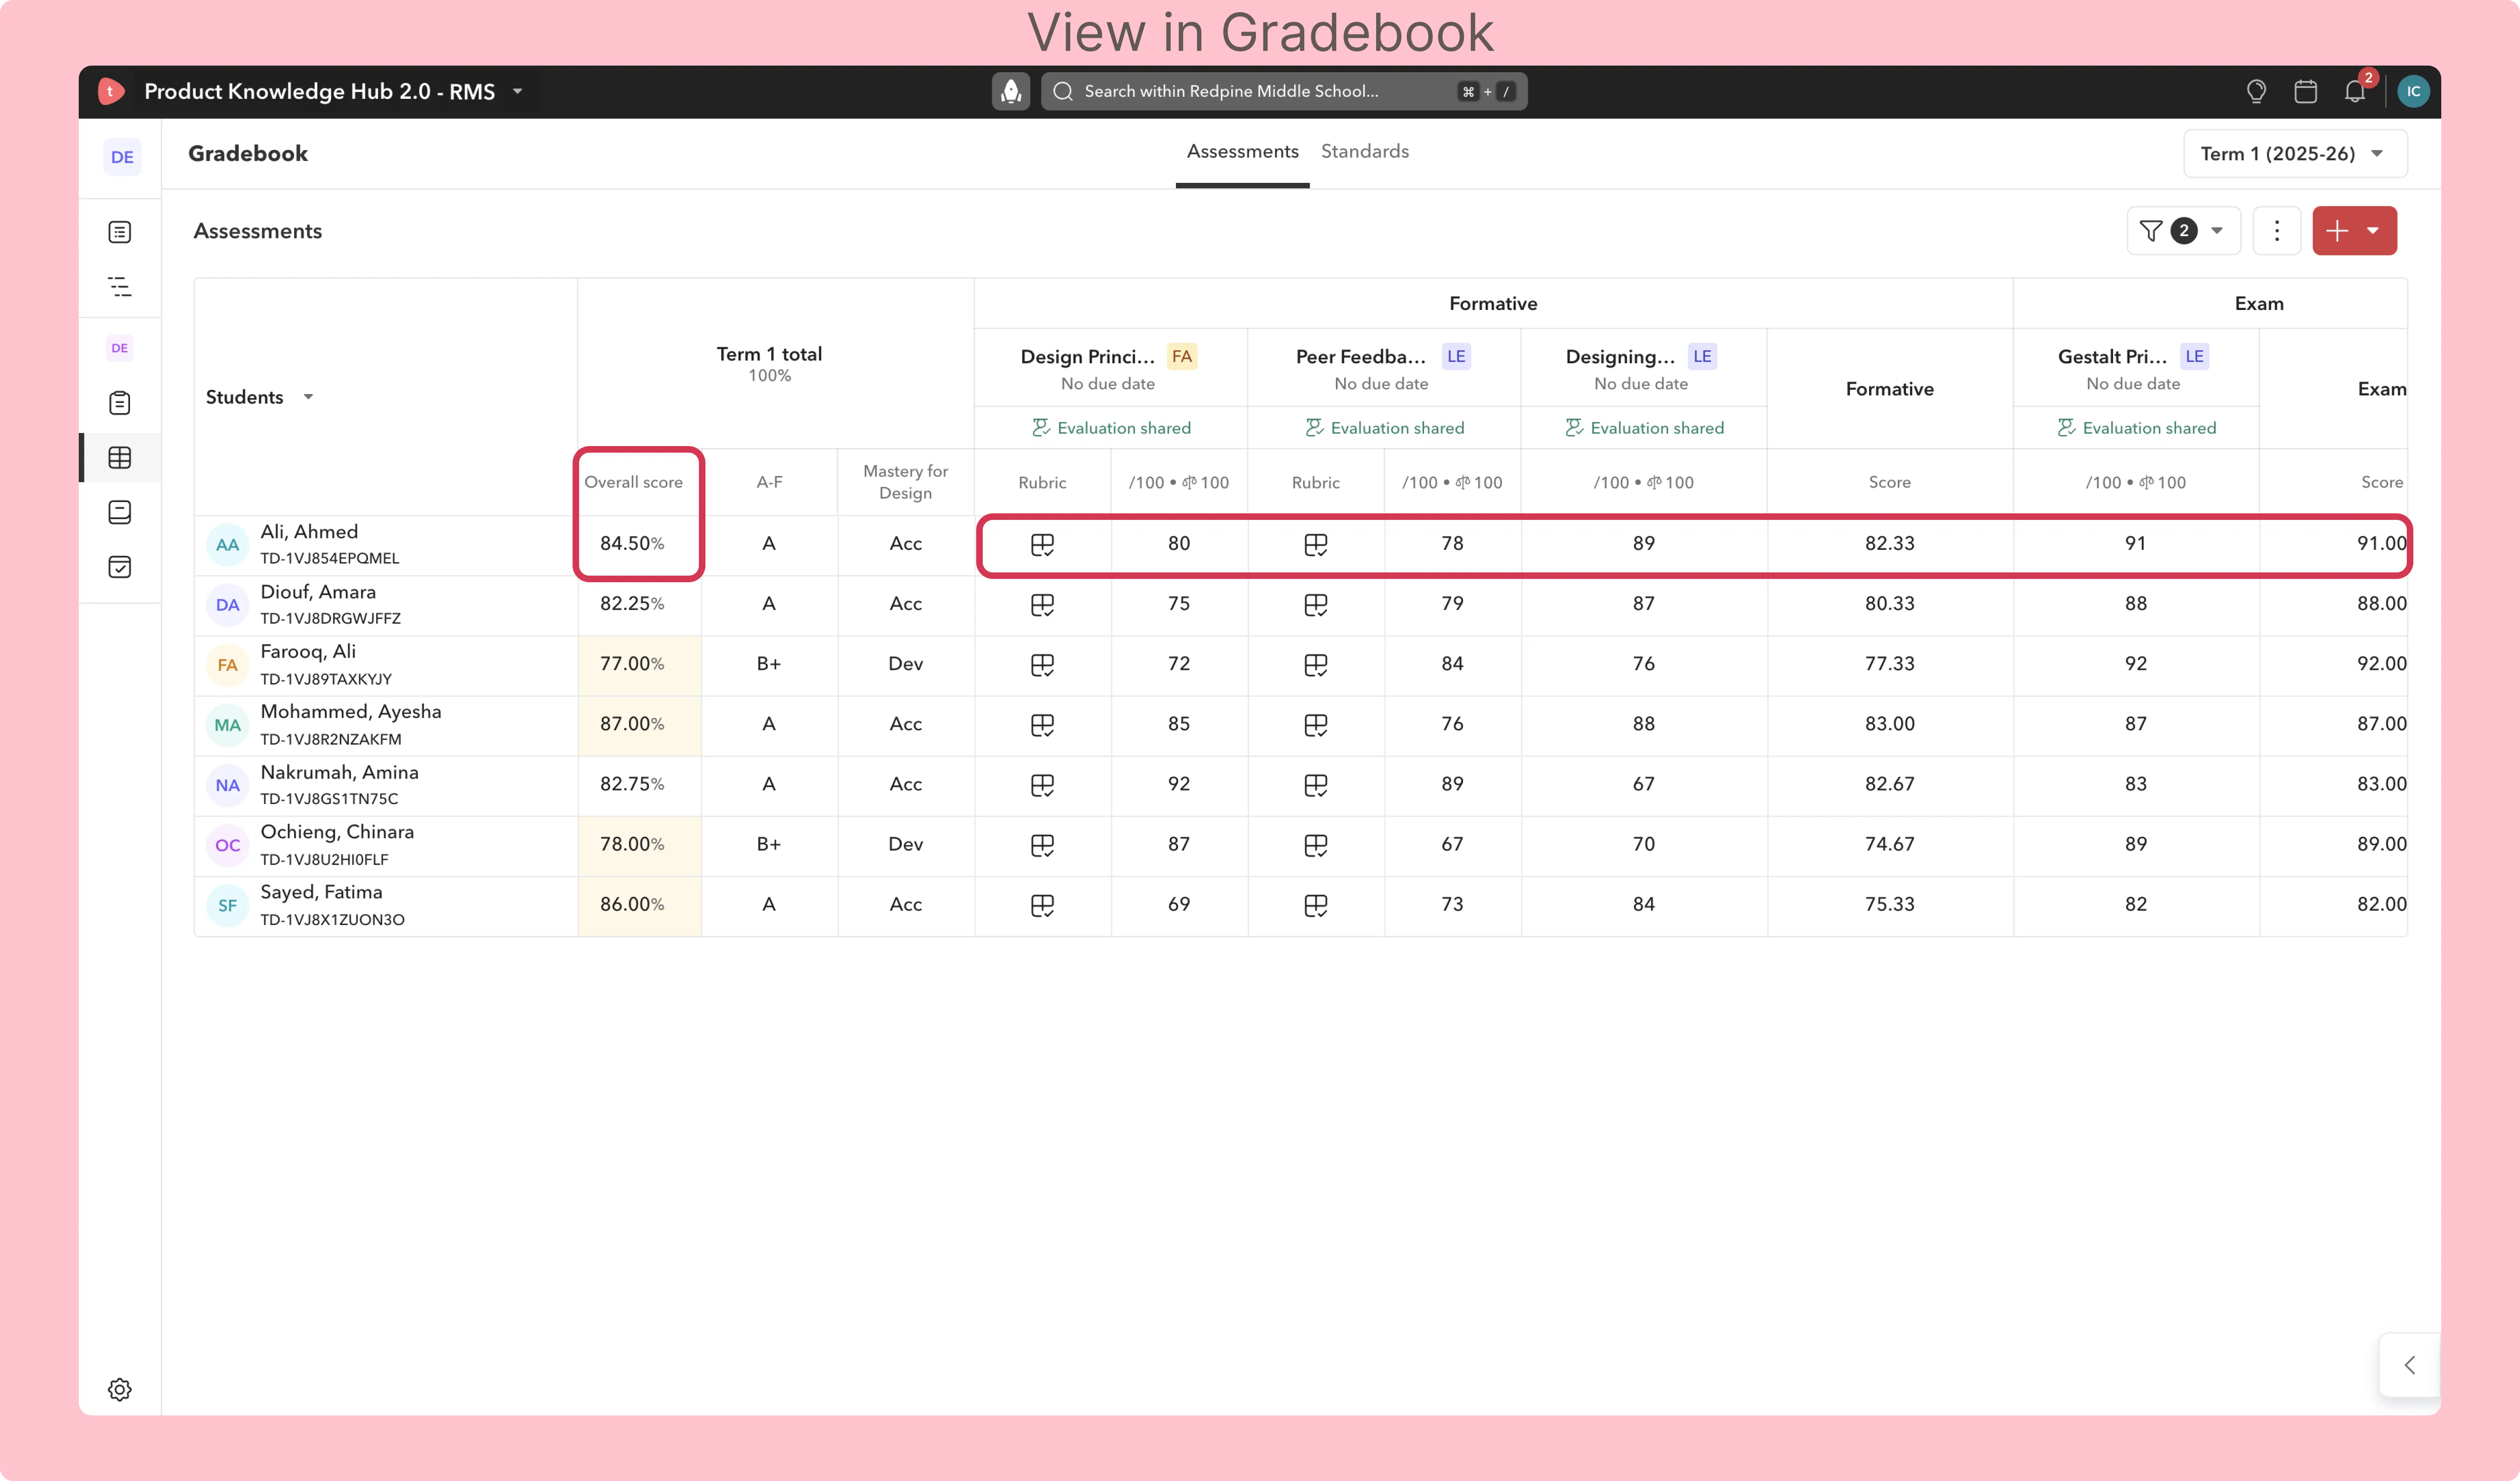Open the IC profile avatar

(x=2414, y=91)
